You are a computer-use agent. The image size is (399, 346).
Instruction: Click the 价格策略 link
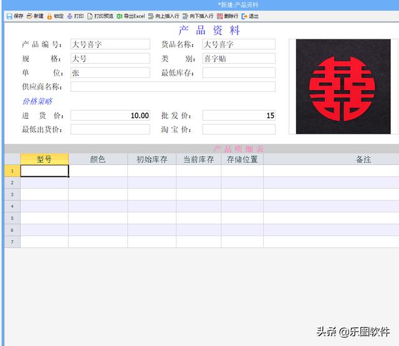click(x=37, y=101)
